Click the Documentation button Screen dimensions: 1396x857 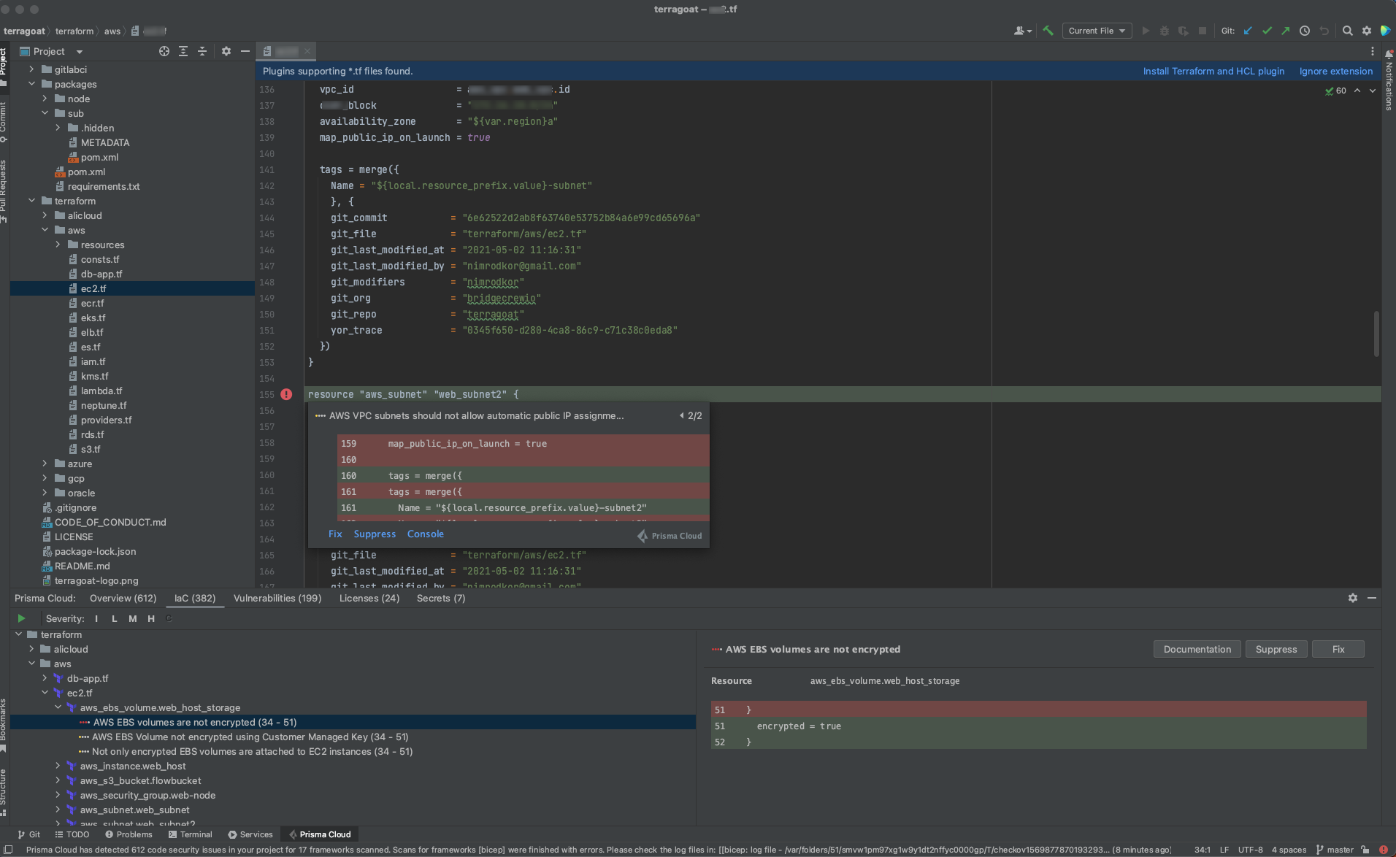(1197, 649)
